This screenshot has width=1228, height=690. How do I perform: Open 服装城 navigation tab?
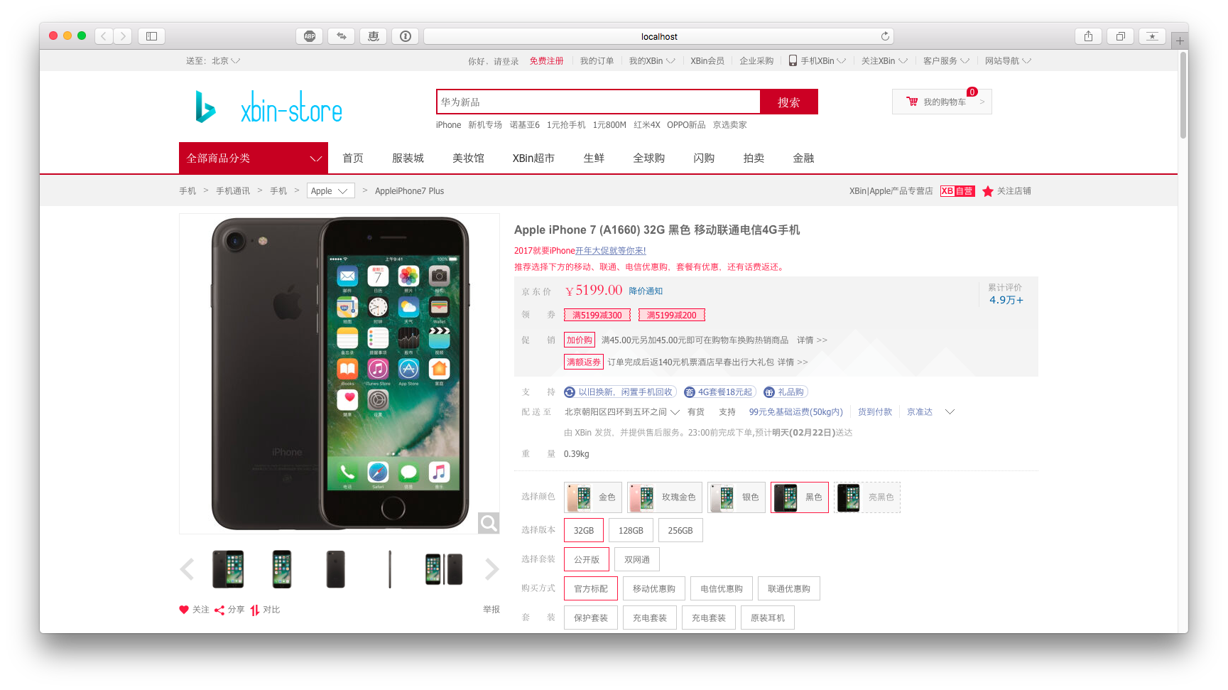(408, 158)
